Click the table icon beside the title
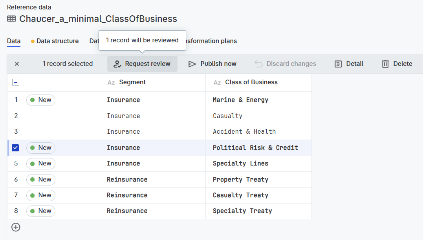 [x=11, y=19]
